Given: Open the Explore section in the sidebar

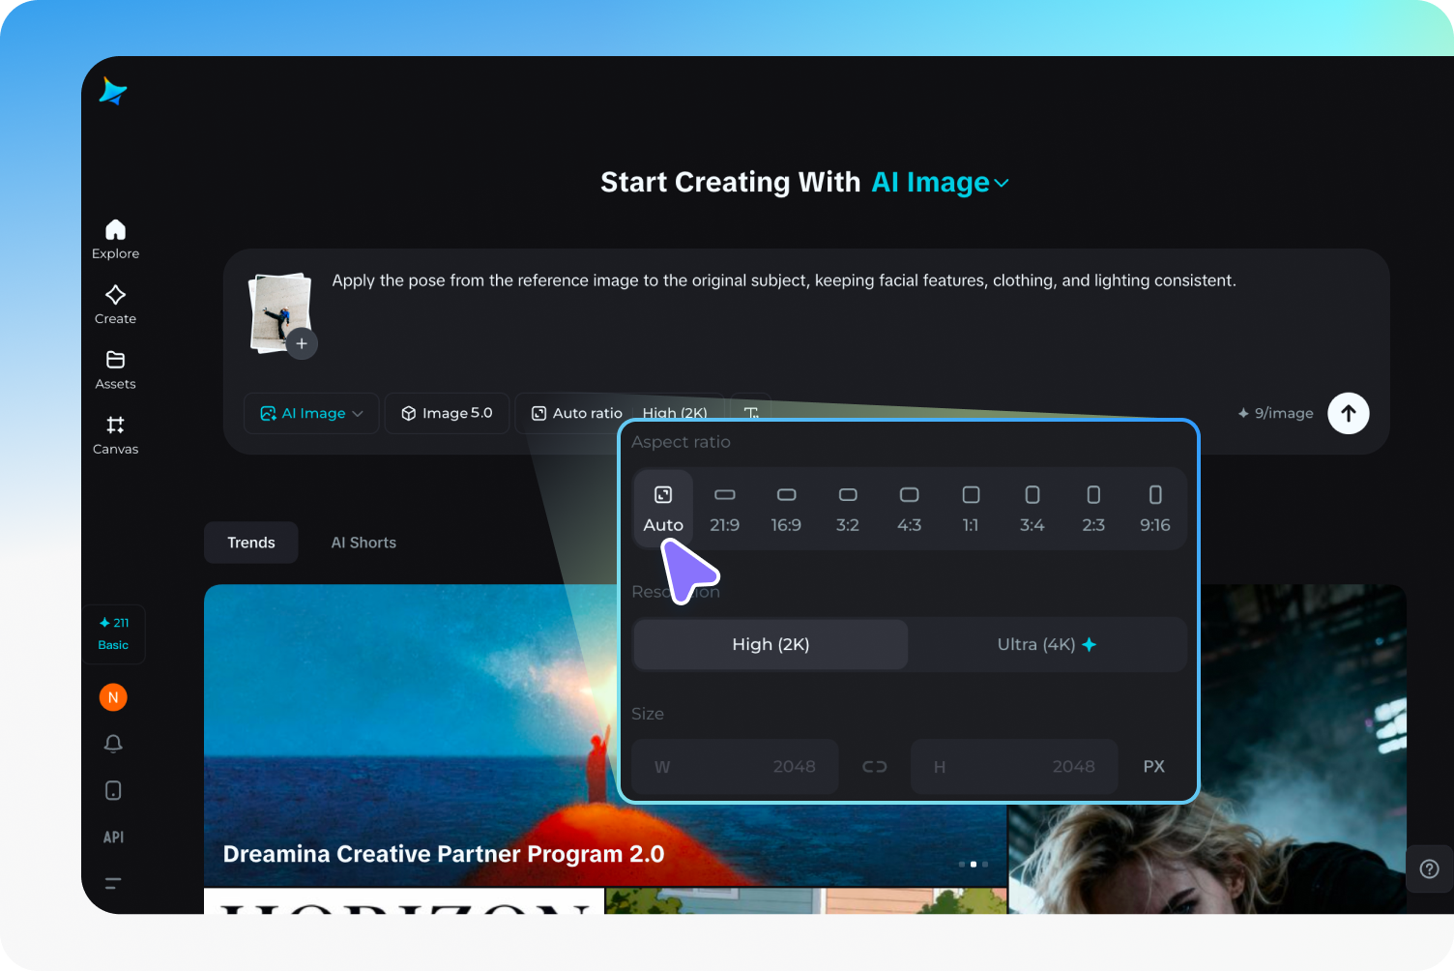Looking at the screenshot, I should [x=115, y=237].
